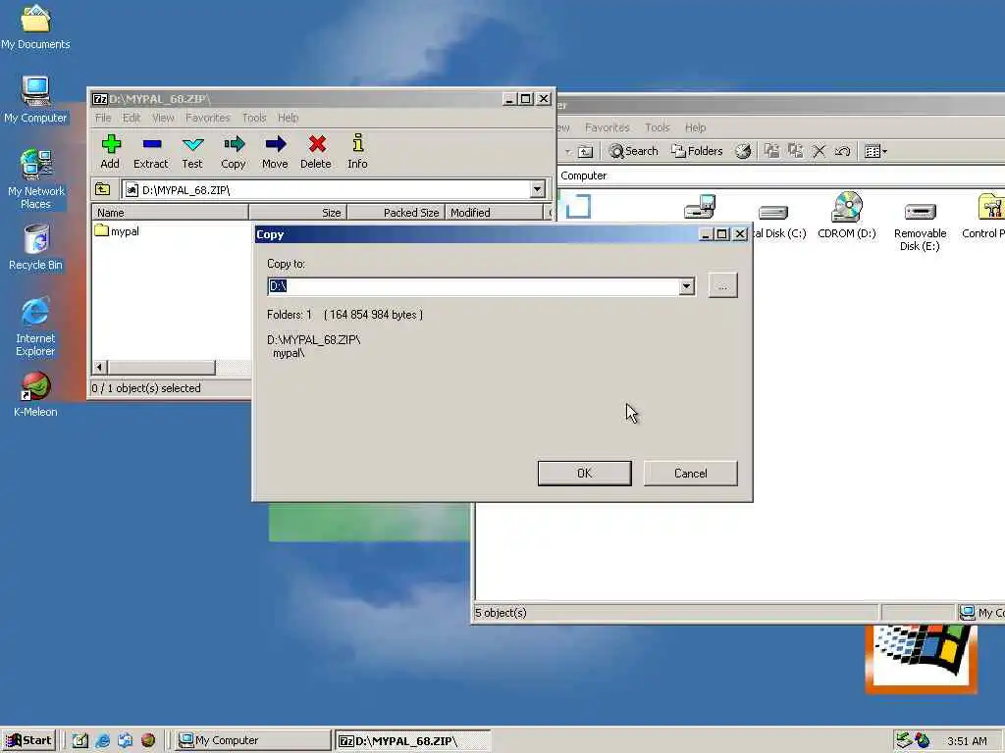Click the Copy To icon in Explorer toolbar

795,151
